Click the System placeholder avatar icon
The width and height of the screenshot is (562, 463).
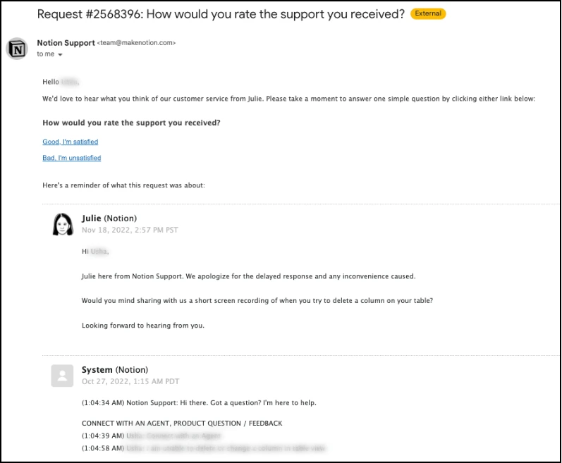tap(62, 376)
